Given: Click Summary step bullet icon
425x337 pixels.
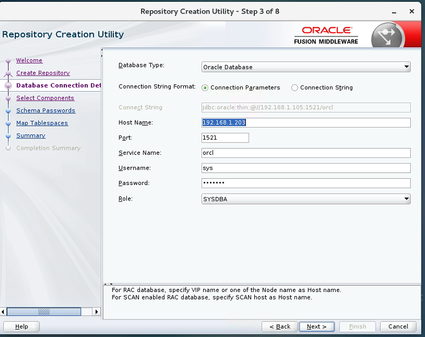Looking at the screenshot, I should pyautogui.click(x=9, y=135).
